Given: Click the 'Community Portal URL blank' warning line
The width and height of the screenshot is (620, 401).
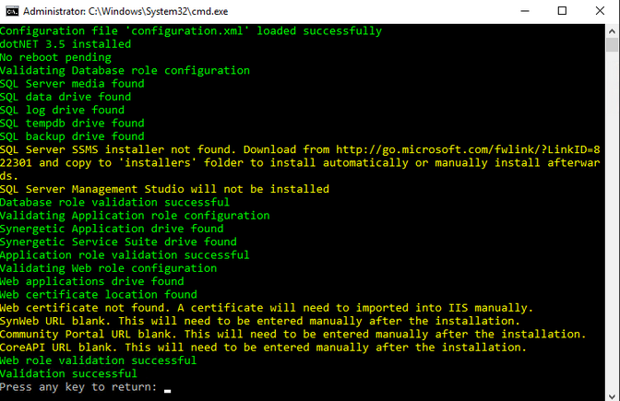Looking at the screenshot, I should [x=293, y=334].
